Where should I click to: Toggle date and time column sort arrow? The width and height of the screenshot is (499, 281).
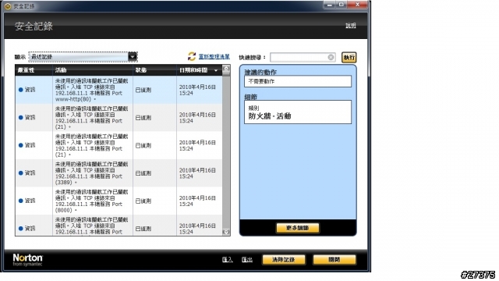tap(216, 70)
